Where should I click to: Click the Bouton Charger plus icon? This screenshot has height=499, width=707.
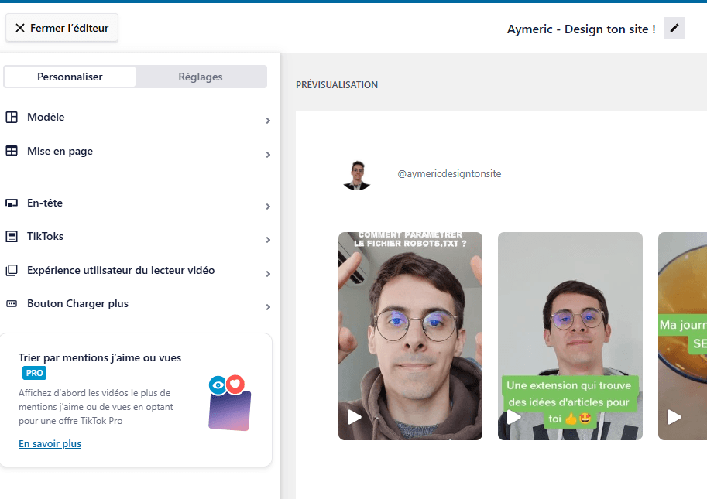tap(12, 304)
